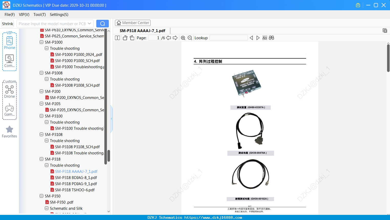
Task: Open the Game console category
Action: tap(9, 110)
